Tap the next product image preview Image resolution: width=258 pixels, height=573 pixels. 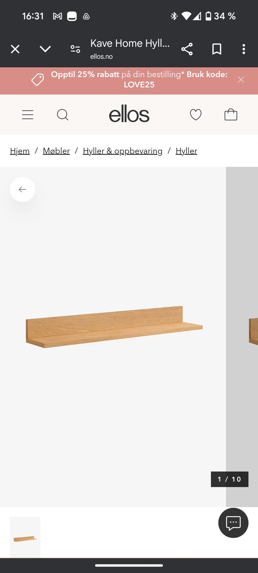(242, 337)
